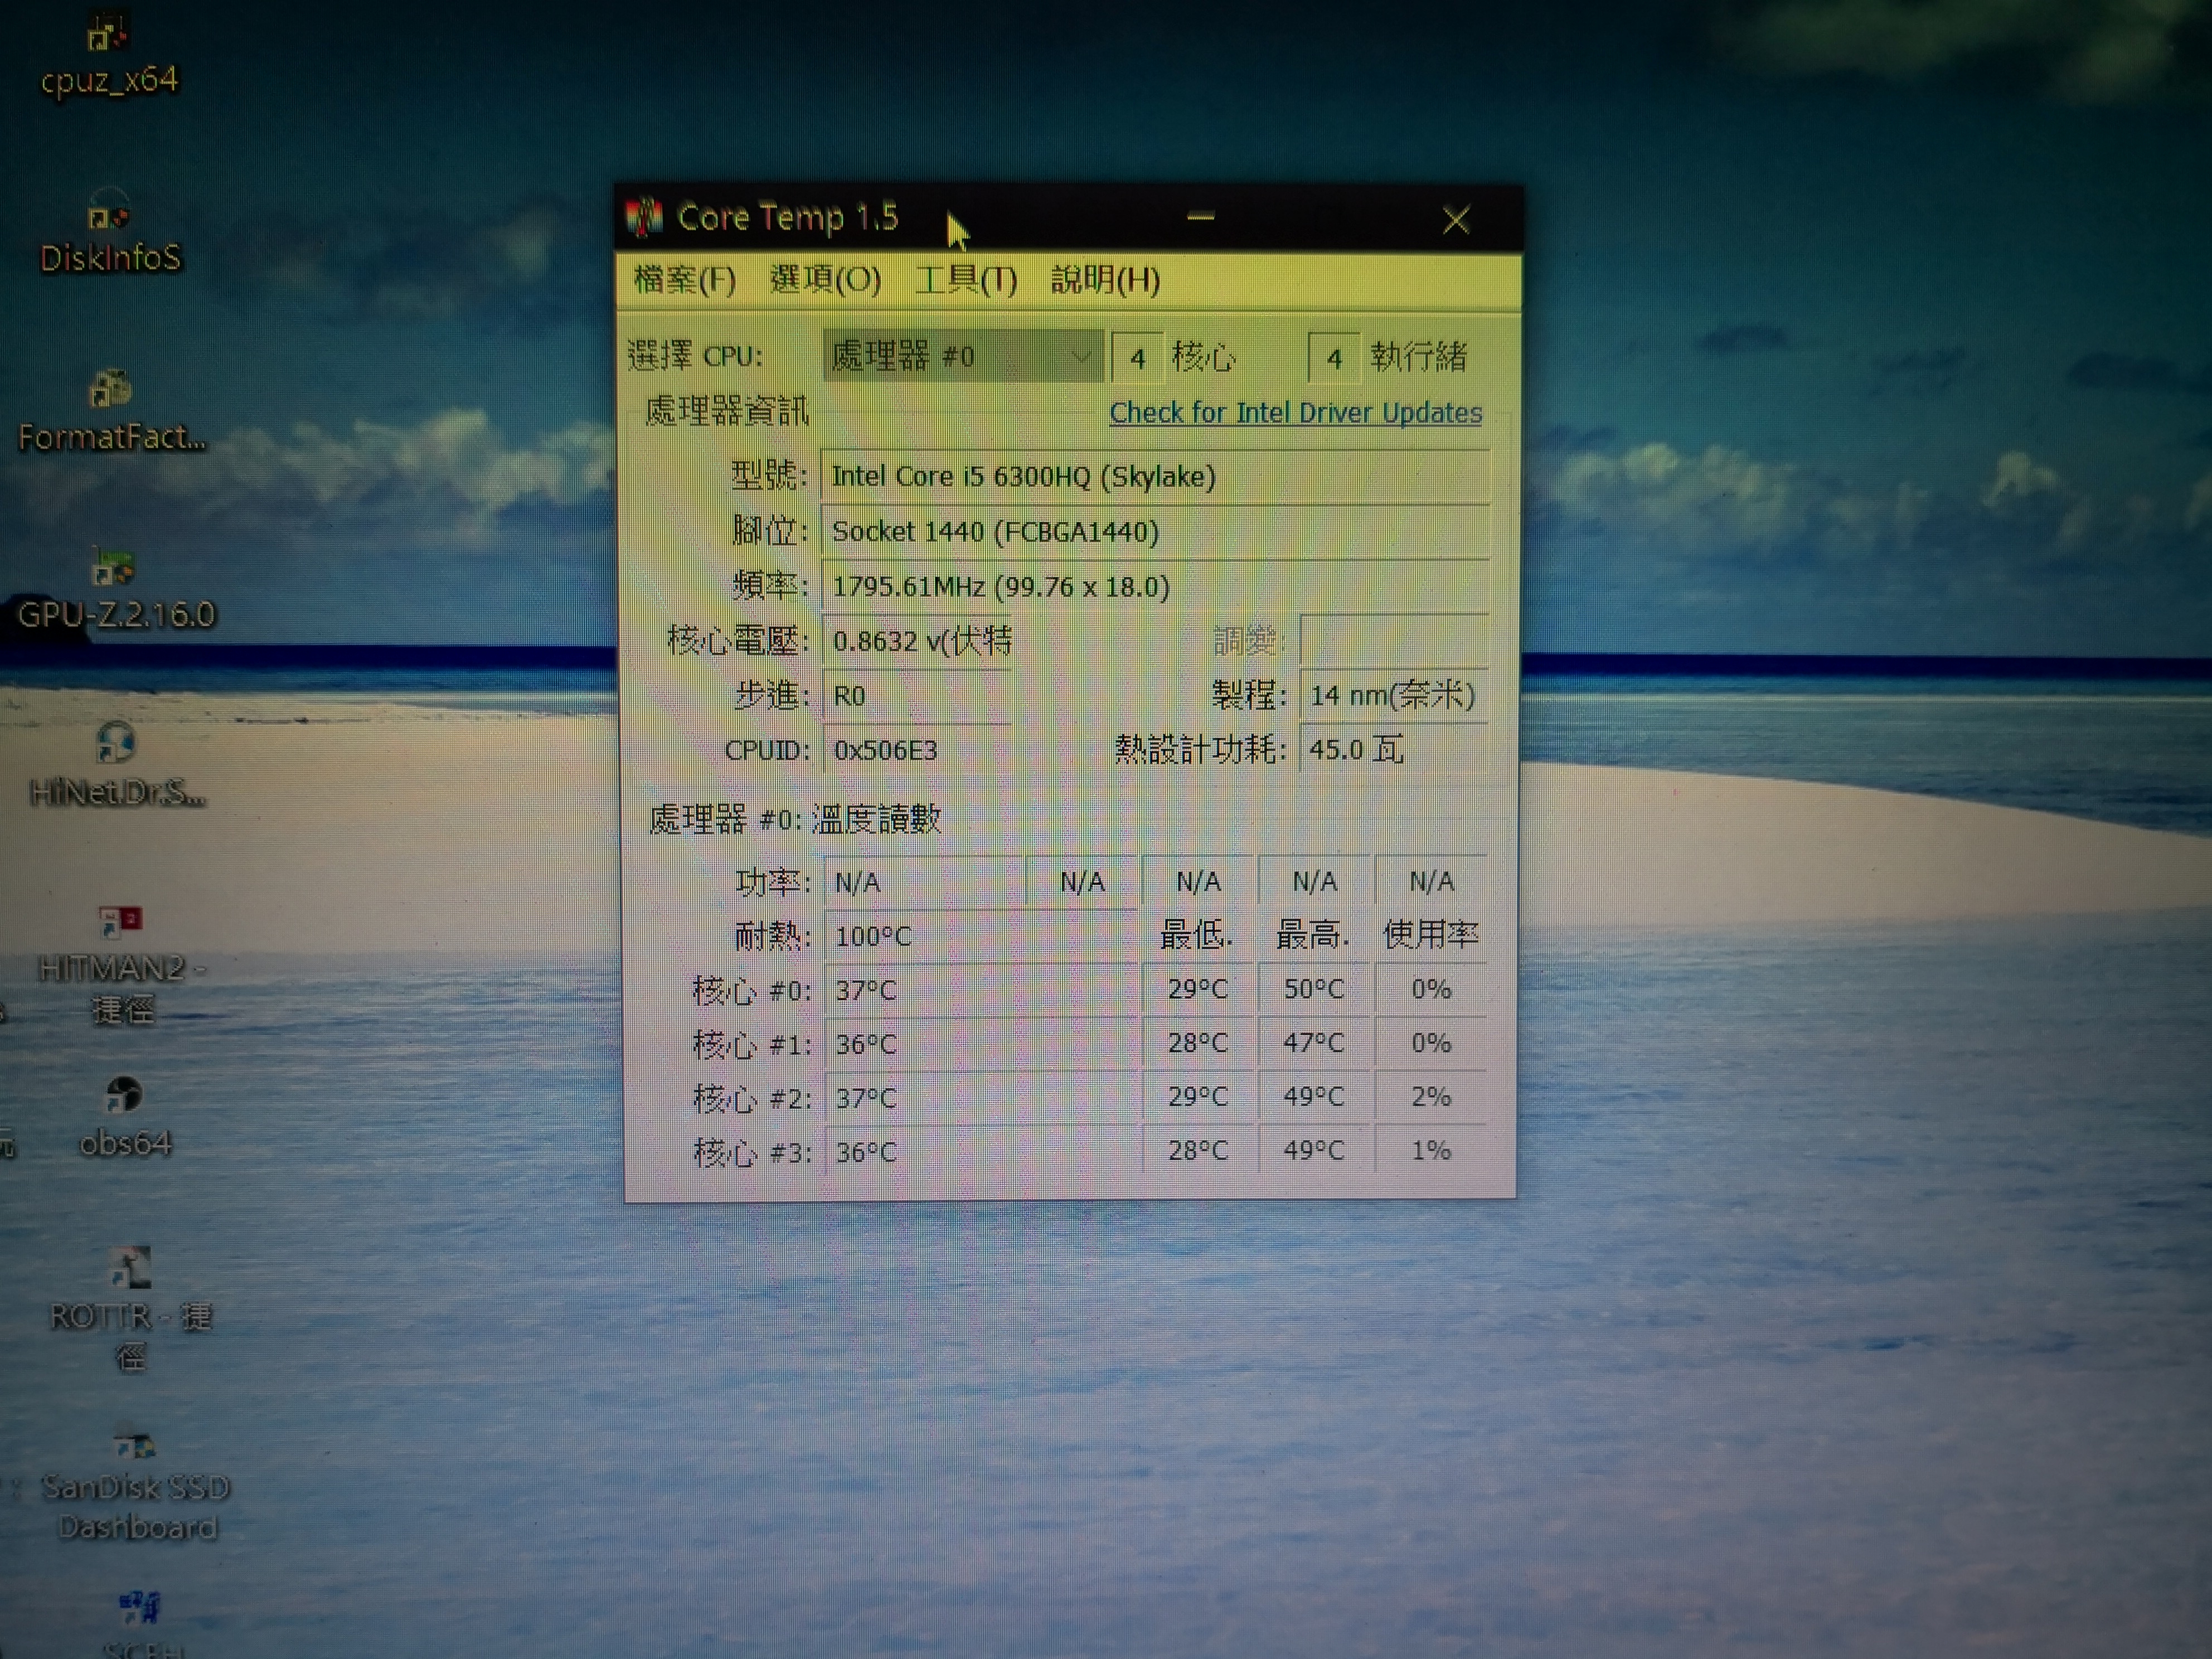Click the 14 nm process value

pyautogui.click(x=1393, y=695)
